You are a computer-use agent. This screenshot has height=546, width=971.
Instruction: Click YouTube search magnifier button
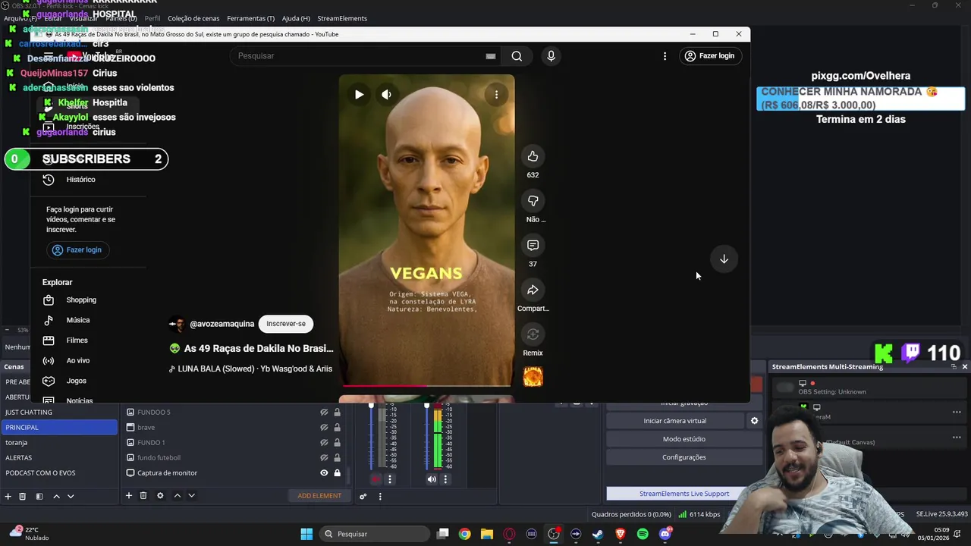click(x=517, y=56)
